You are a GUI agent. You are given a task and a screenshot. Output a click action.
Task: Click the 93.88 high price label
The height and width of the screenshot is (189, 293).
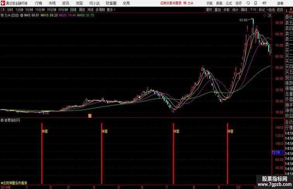tap(243, 20)
